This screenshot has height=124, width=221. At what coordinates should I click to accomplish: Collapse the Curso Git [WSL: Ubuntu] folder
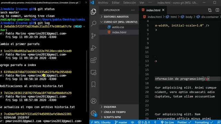pos(119,22)
